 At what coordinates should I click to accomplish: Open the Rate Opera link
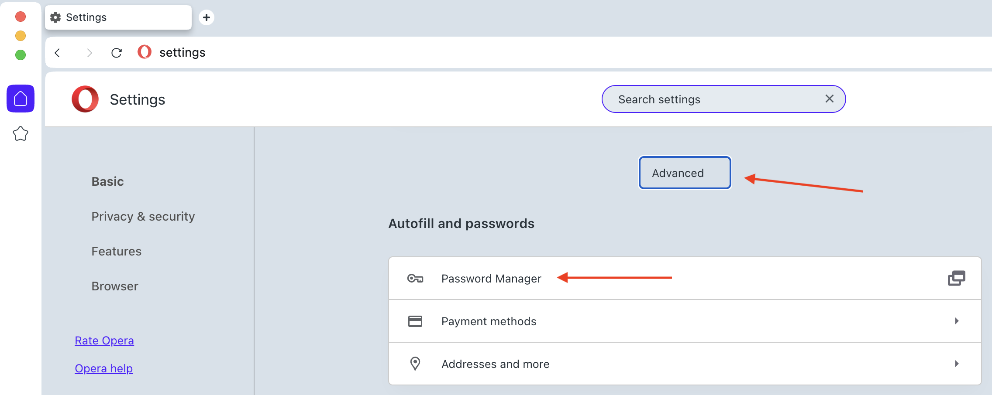[x=104, y=340]
